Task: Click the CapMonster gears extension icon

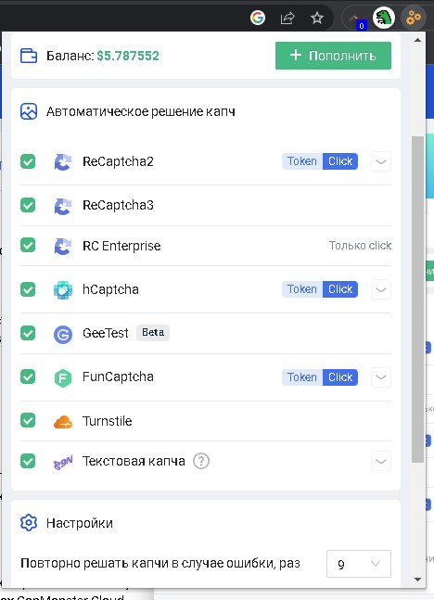Action: click(414, 18)
